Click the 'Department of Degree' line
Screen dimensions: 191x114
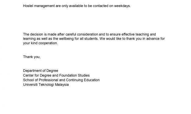pos(41,71)
